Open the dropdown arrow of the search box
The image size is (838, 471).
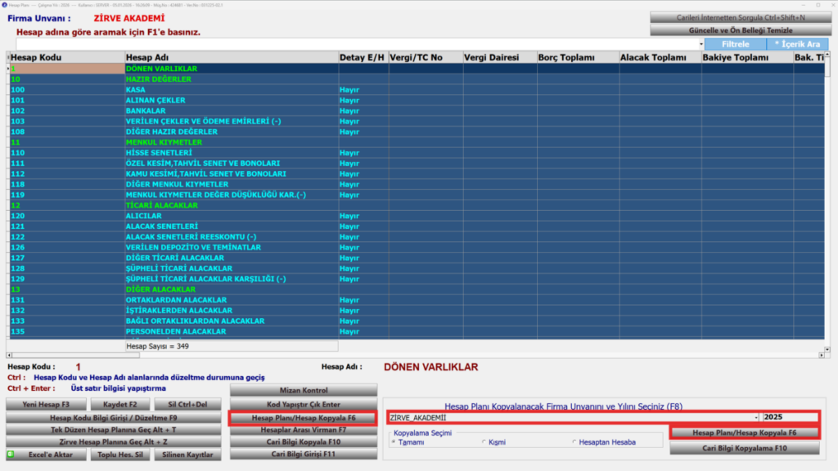click(x=701, y=44)
